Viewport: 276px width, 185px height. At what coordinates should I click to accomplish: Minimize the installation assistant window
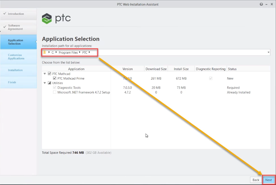pyautogui.click(x=266, y=5)
